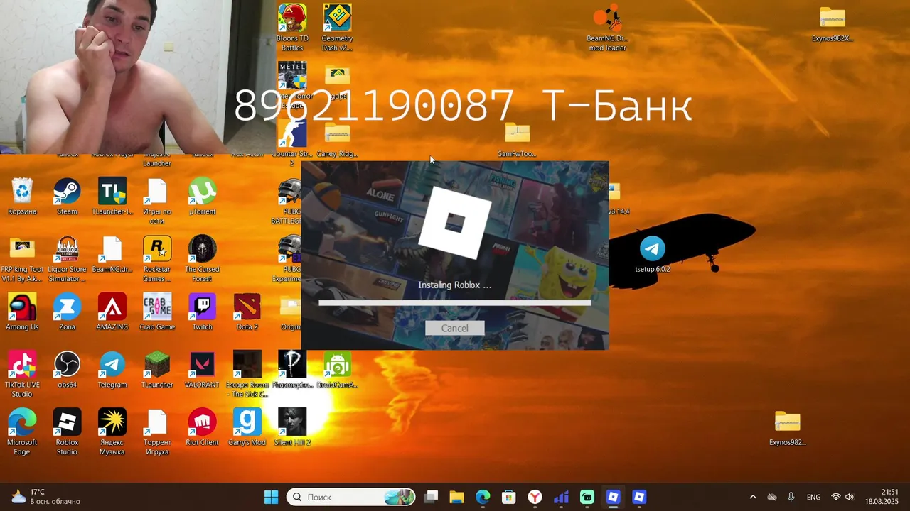The width and height of the screenshot is (910, 511).
Task: Open DroidCamApp shortcut
Action: [337, 370]
